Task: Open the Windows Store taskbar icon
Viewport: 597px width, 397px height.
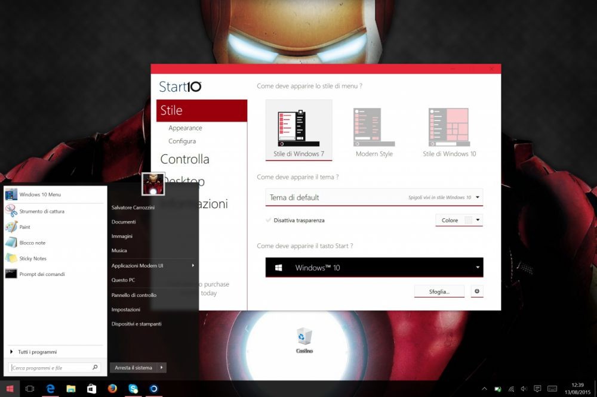Action: [91, 389]
